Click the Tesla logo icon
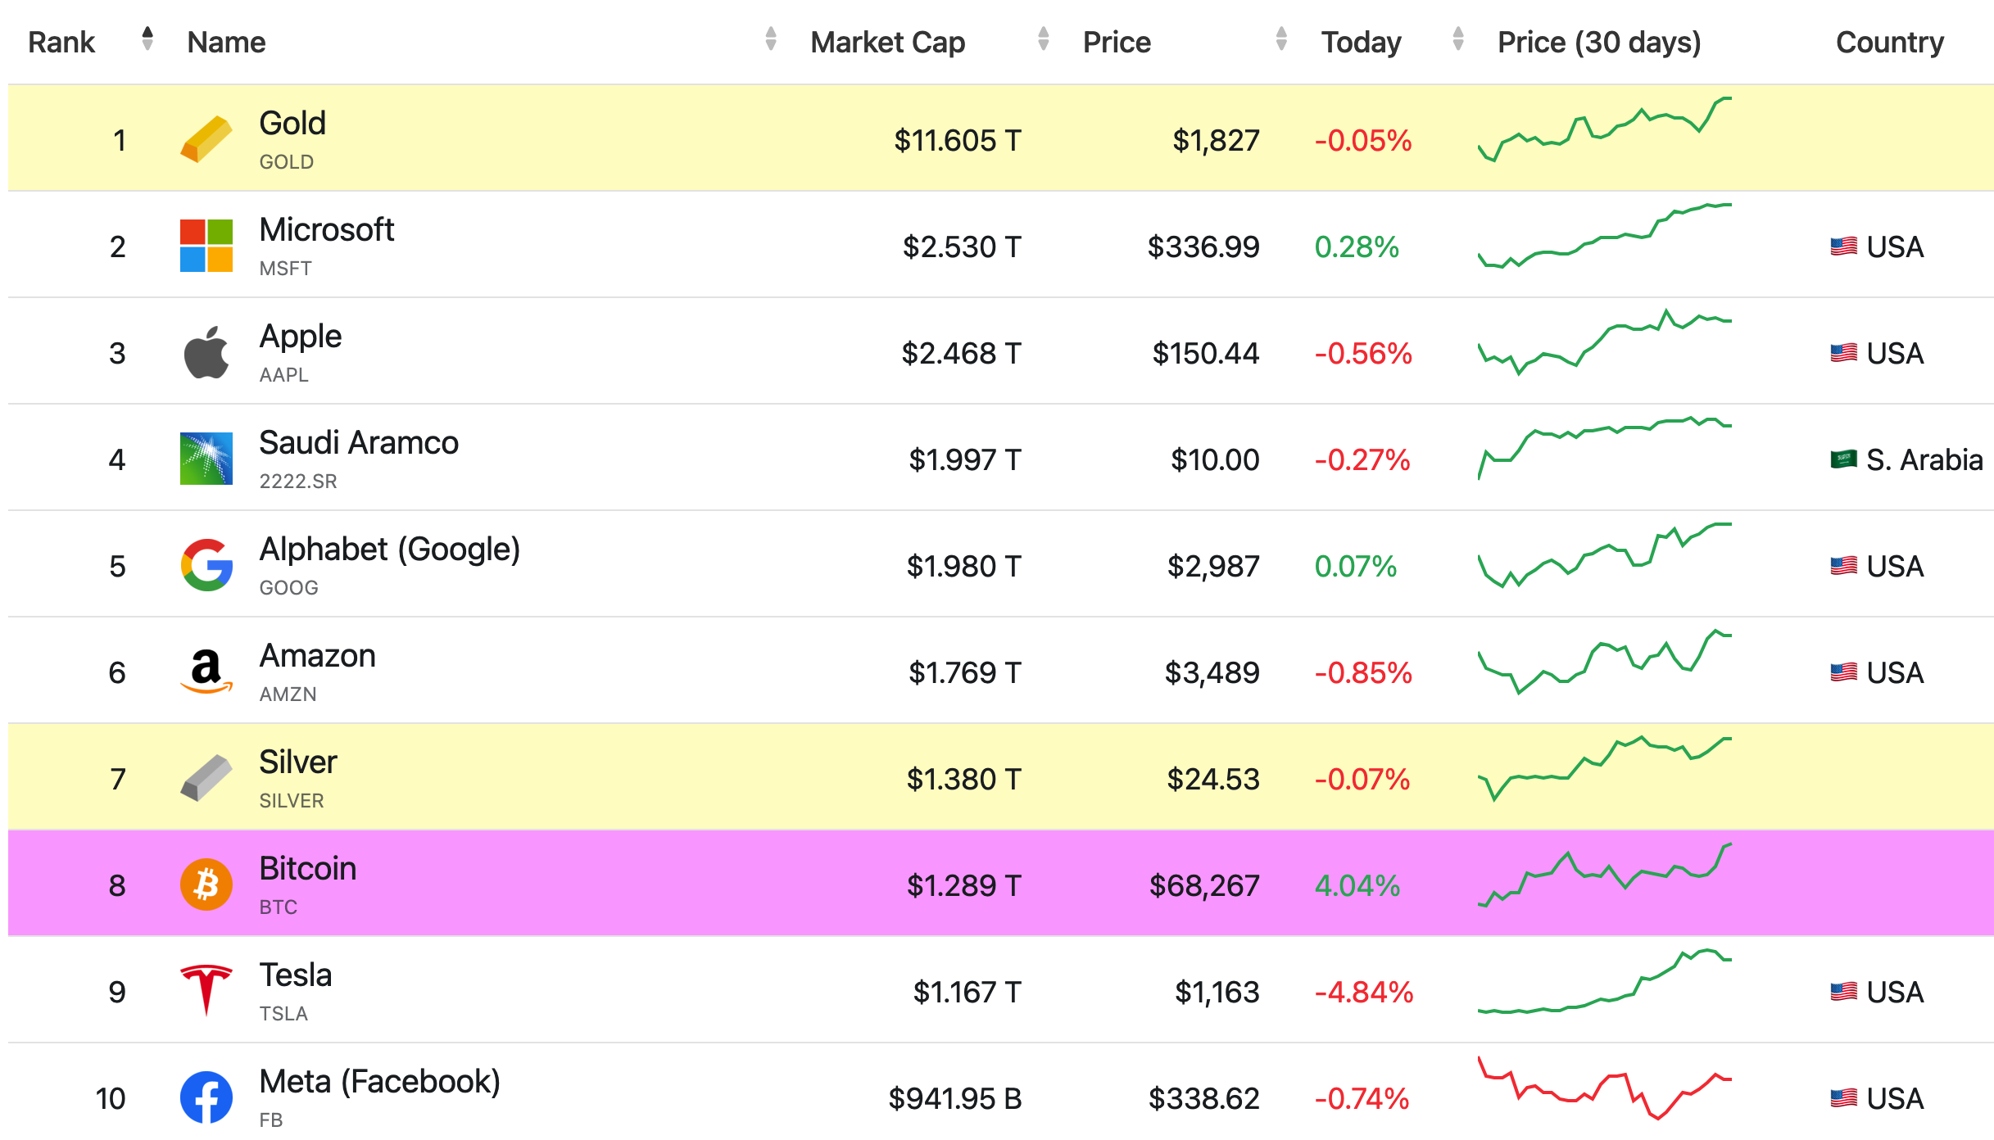Viewport: 1994px width, 1140px height. tap(204, 990)
